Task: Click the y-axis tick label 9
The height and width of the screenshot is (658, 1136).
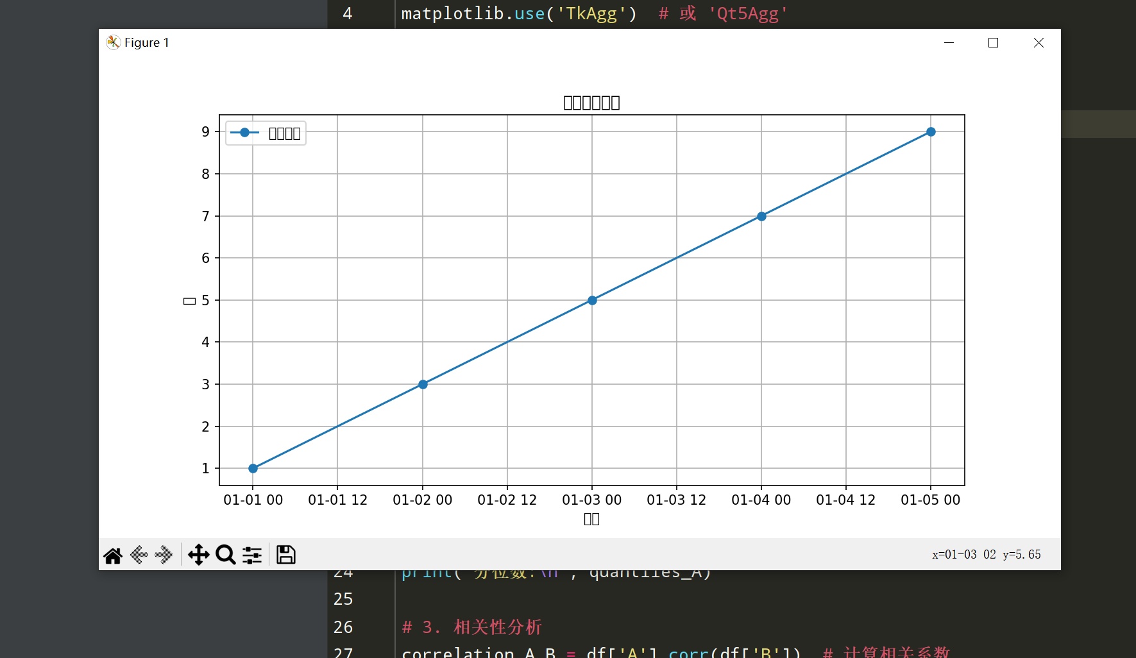Action: point(205,131)
